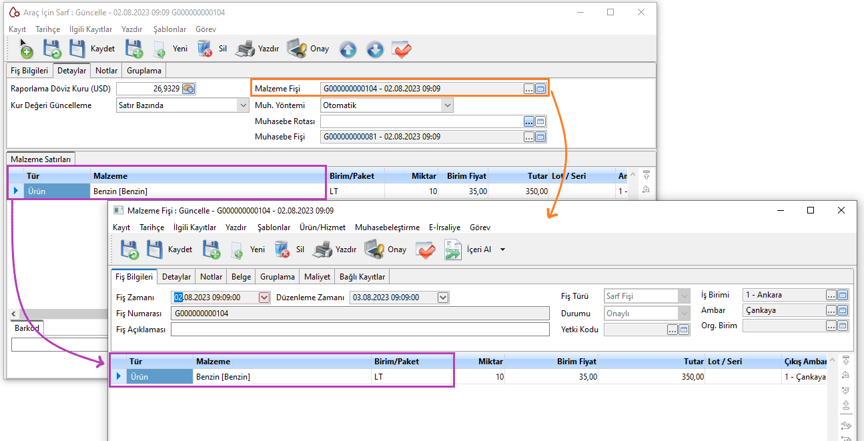Switch to the Bağlı Kayıtlar tab

[x=362, y=277]
